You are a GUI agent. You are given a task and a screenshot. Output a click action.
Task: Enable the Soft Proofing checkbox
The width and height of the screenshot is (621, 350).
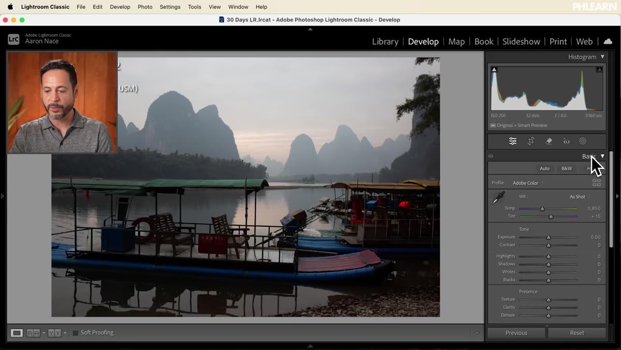(x=76, y=333)
